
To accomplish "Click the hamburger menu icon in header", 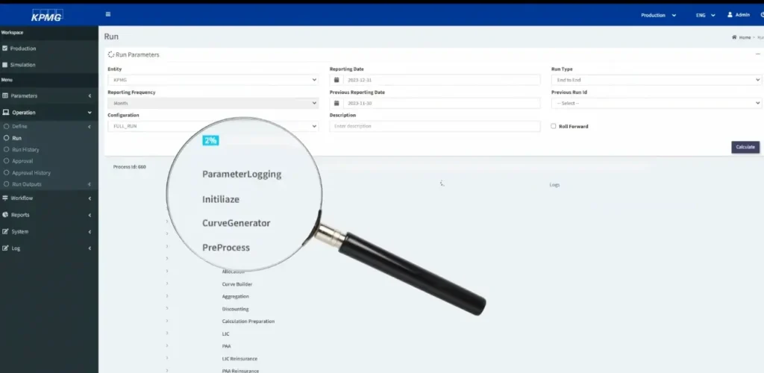I will [x=108, y=14].
